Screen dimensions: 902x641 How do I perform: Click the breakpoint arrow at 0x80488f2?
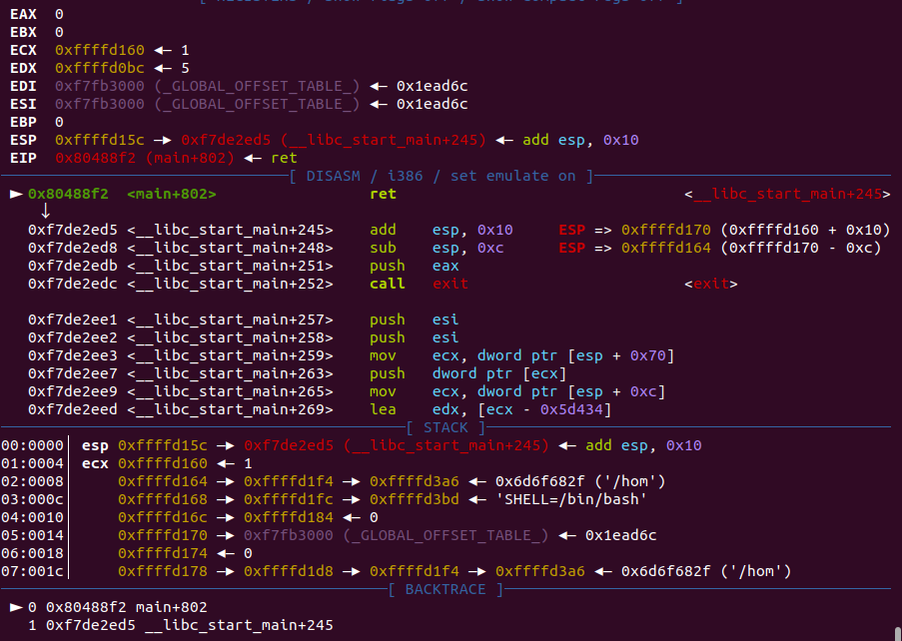click(x=16, y=194)
